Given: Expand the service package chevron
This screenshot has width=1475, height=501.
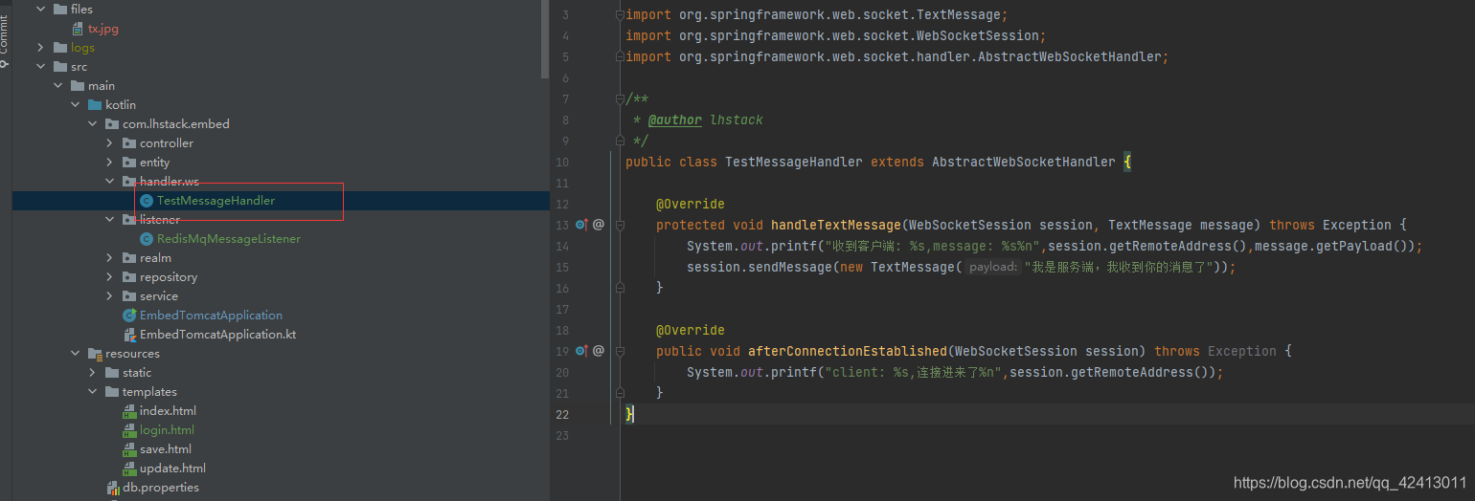Looking at the screenshot, I should [110, 295].
